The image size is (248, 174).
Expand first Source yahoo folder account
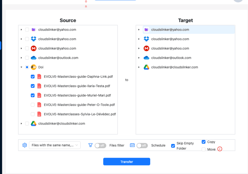coord(21,29)
